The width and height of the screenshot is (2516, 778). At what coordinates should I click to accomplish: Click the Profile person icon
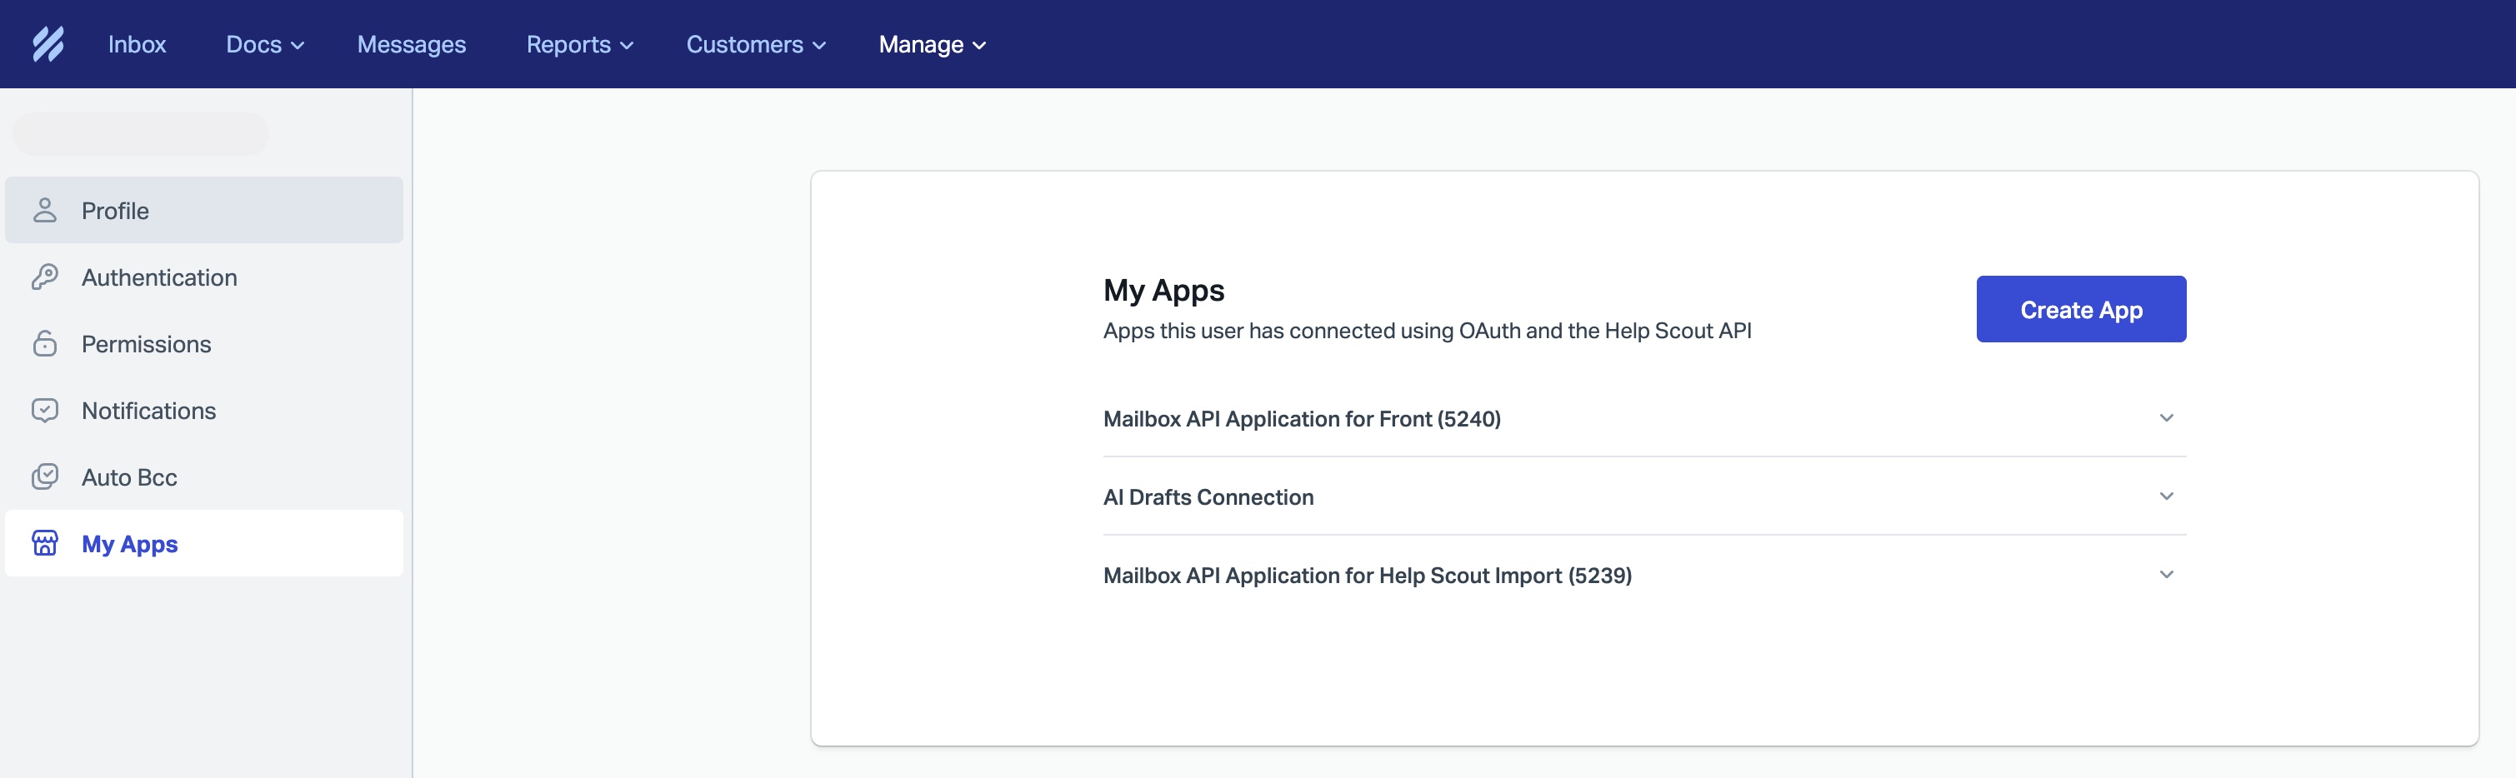(x=45, y=210)
